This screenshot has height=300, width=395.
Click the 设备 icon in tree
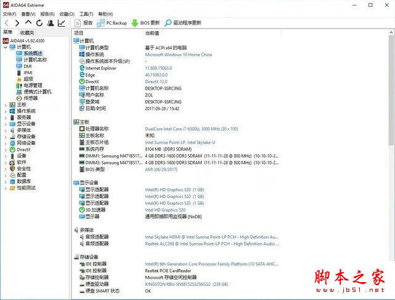(x=12, y=156)
